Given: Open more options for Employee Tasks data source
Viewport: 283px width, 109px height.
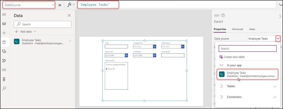Looking at the screenshot, I should (70, 41).
